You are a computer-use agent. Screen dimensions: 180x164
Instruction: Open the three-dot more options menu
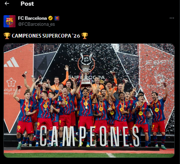coord(172,18)
